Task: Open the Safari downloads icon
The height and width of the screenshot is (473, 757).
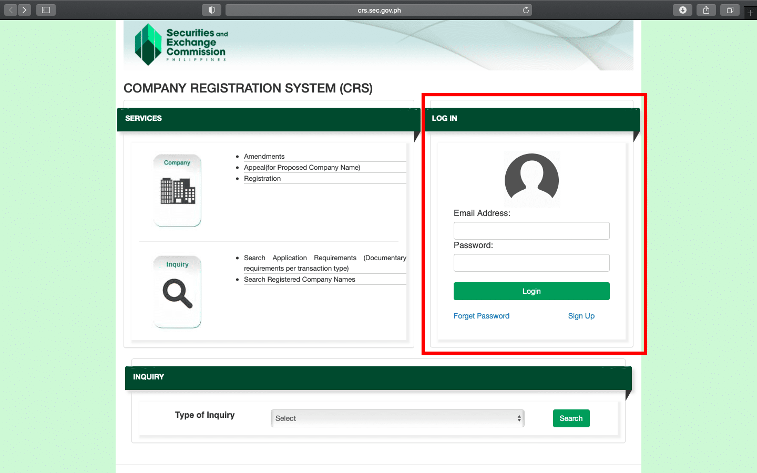Action: [682, 10]
